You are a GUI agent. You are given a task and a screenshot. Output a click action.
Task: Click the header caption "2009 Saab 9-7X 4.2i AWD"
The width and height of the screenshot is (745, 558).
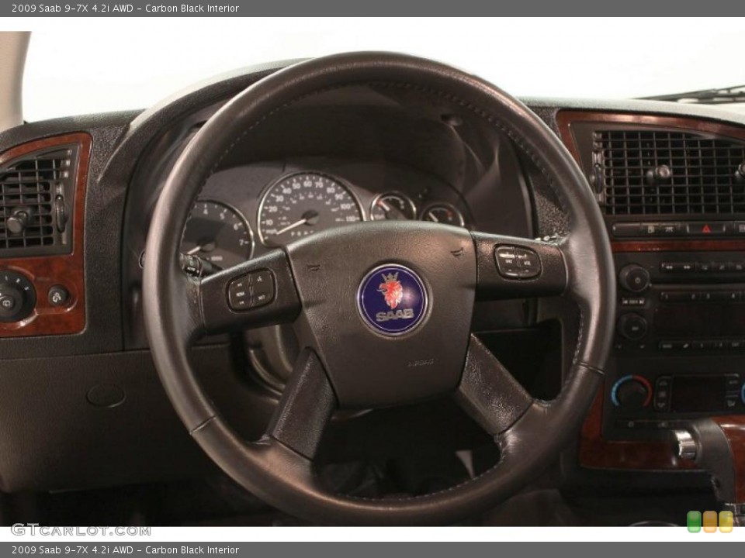72,8
